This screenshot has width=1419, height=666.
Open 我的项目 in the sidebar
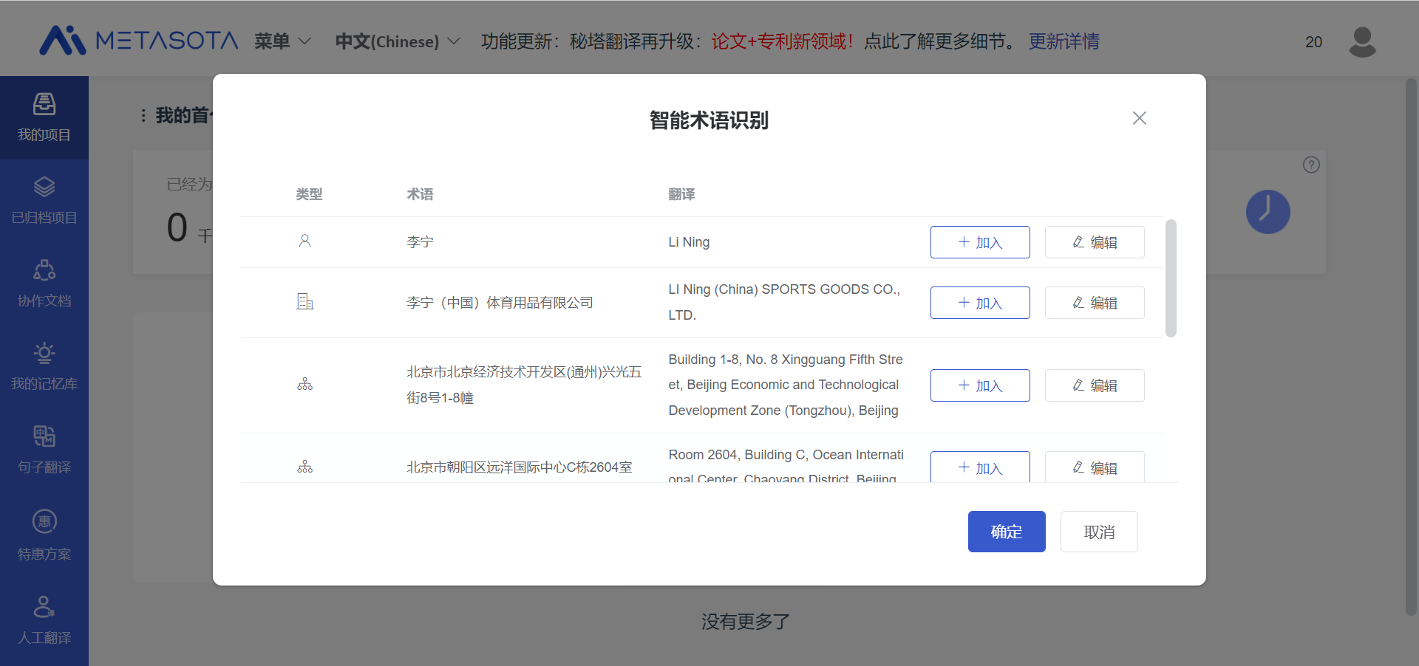(x=44, y=117)
